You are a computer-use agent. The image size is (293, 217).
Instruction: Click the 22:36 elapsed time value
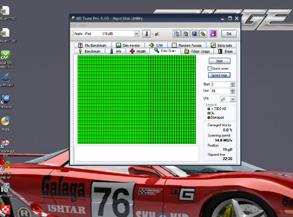[227, 158]
